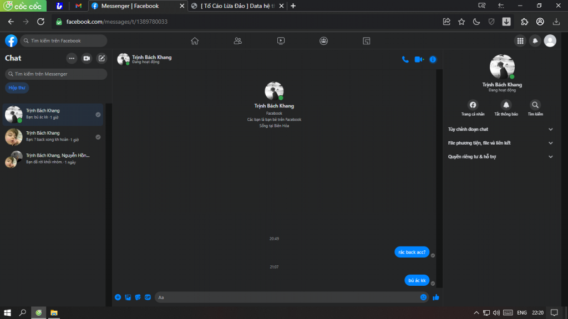Open Chat options three-dot menu
Screen dimensions: 568x319
[72, 58]
